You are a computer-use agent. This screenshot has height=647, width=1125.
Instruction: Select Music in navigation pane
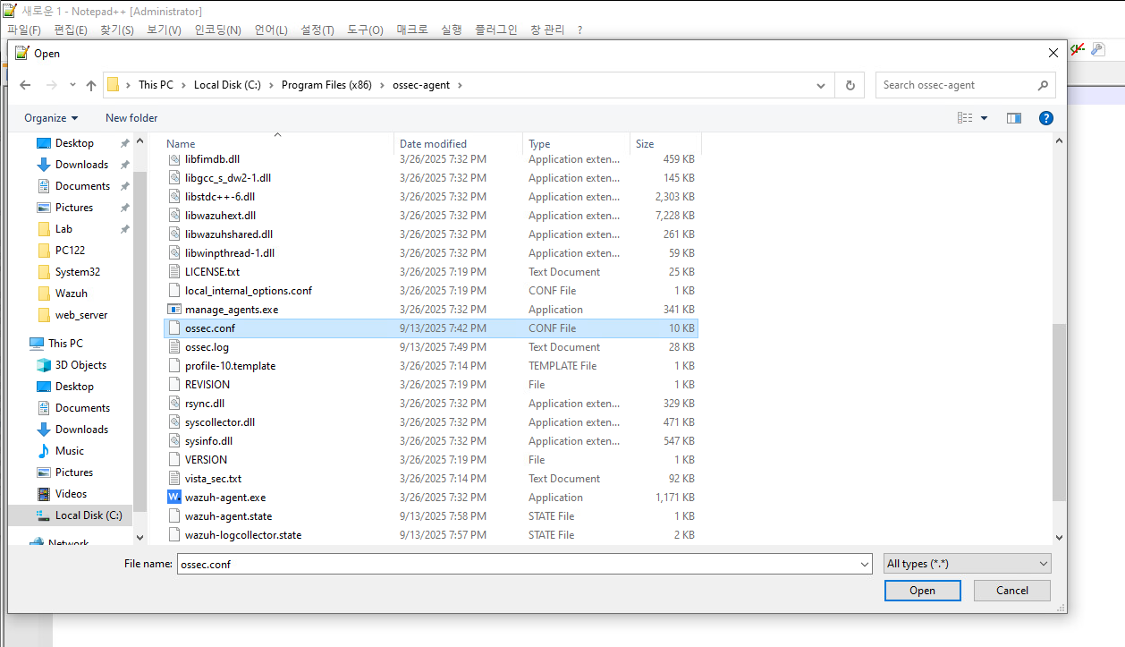[x=69, y=451]
